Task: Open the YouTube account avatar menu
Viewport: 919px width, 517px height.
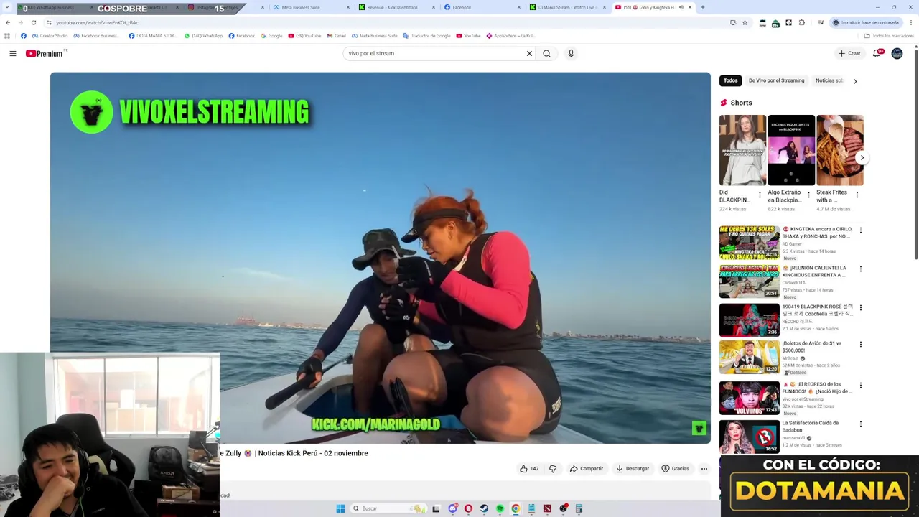Action: click(897, 53)
